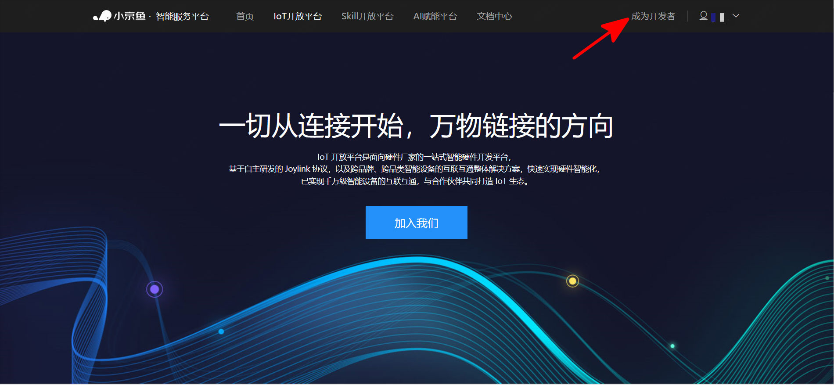The image size is (834, 385).
Task: Click the small teal dot on wave
Action: 672,346
